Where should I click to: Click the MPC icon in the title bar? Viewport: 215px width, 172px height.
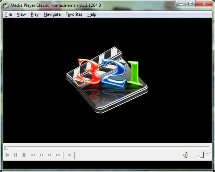coord(5,4)
